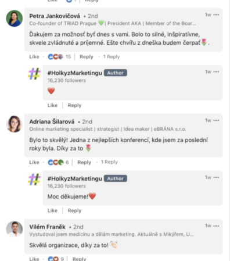Image resolution: width=230 pixels, height=261 pixels.
Task: Open #HolkyzMarketingu name link in 'Moc děkujeme!' reply
Action: click(x=75, y=178)
